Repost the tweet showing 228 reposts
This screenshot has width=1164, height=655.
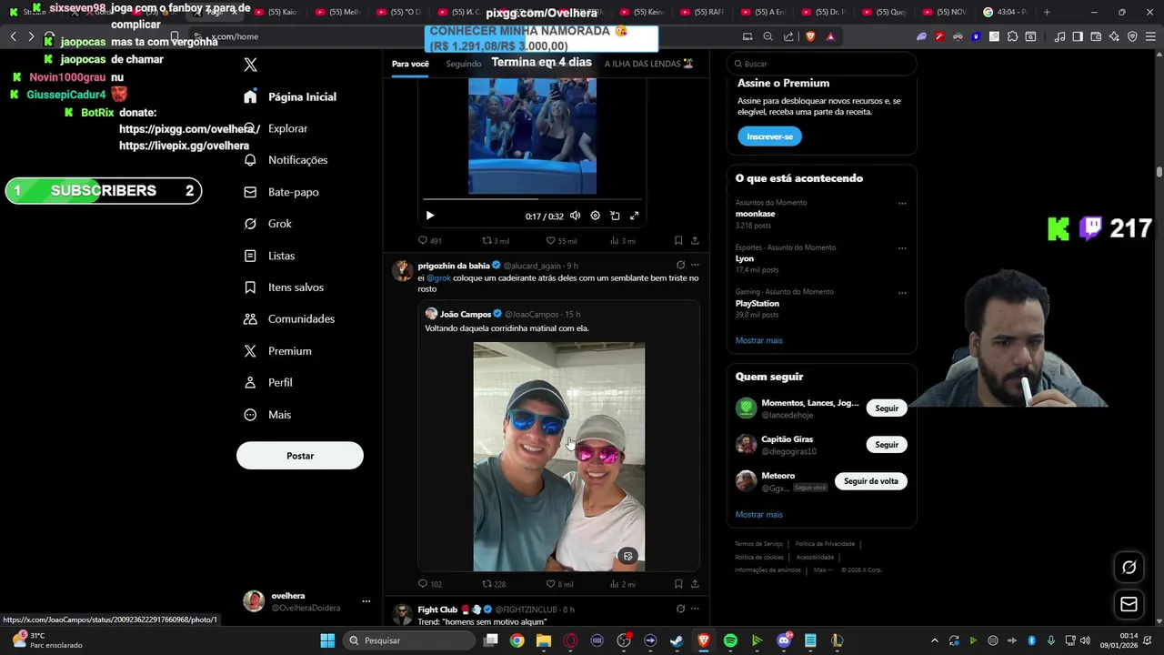pyautogui.click(x=494, y=584)
